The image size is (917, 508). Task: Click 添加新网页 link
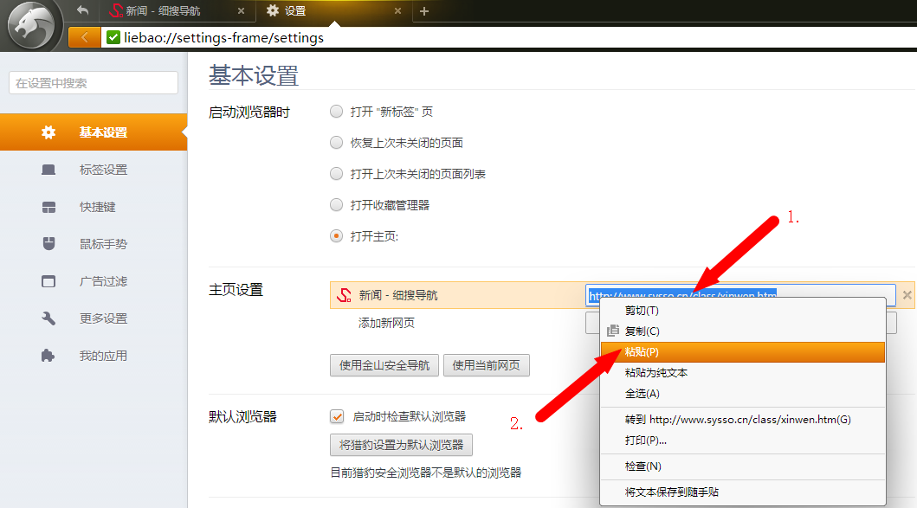pos(386,323)
